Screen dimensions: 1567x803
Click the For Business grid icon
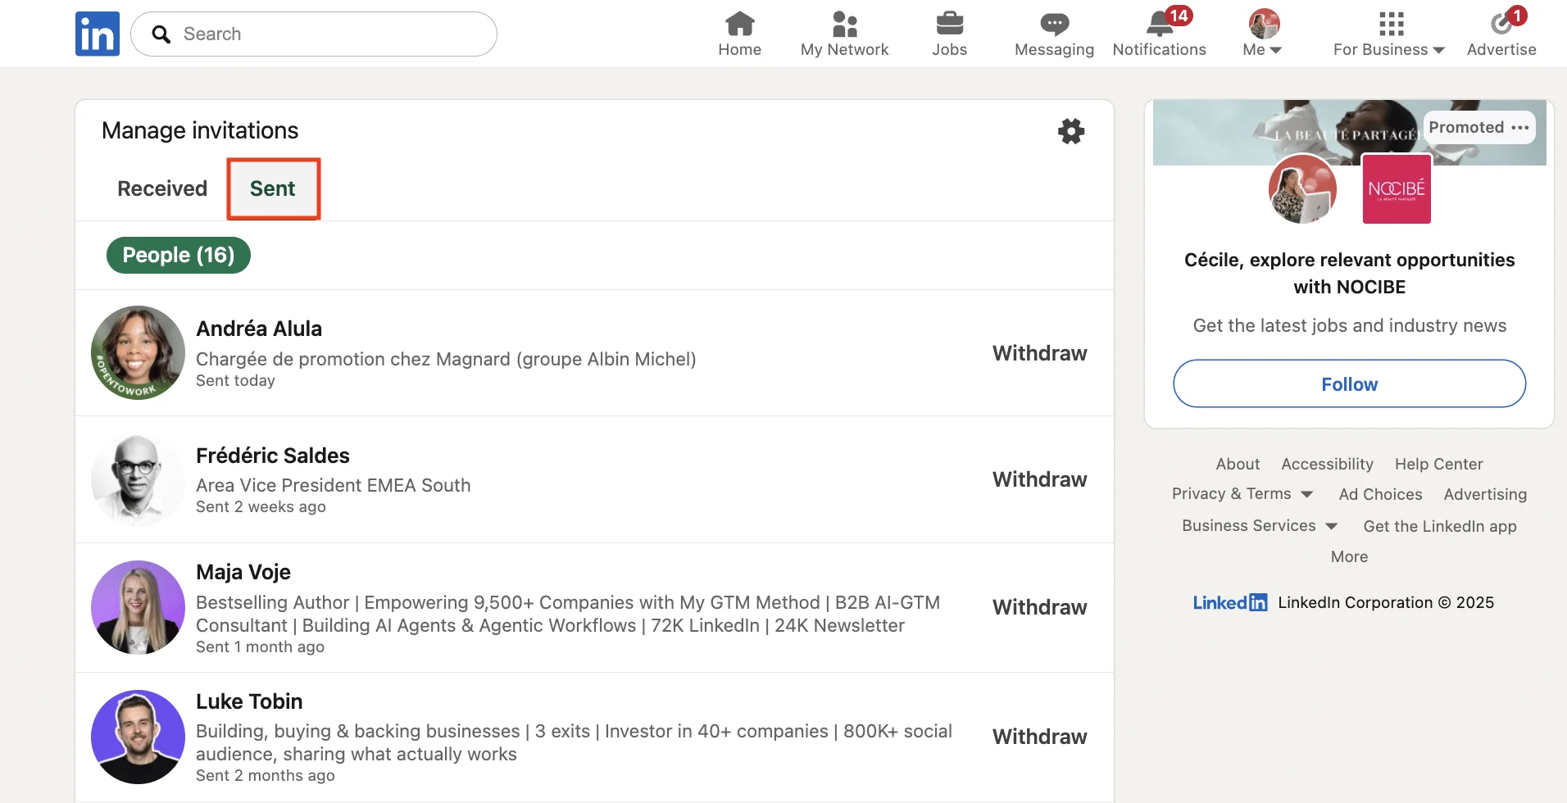click(x=1391, y=24)
